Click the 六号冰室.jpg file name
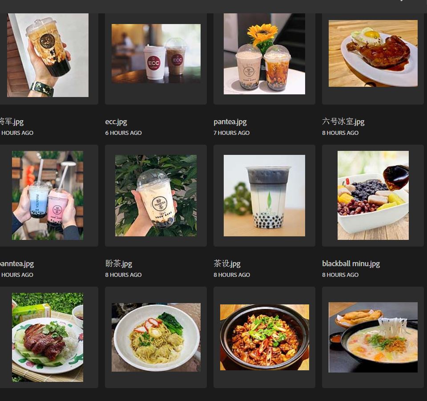The width and height of the screenshot is (427, 401). pyautogui.click(x=343, y=122)
